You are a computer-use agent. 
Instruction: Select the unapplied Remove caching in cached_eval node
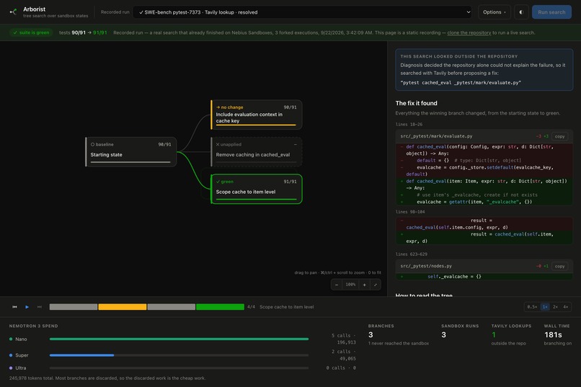[257, 152]
